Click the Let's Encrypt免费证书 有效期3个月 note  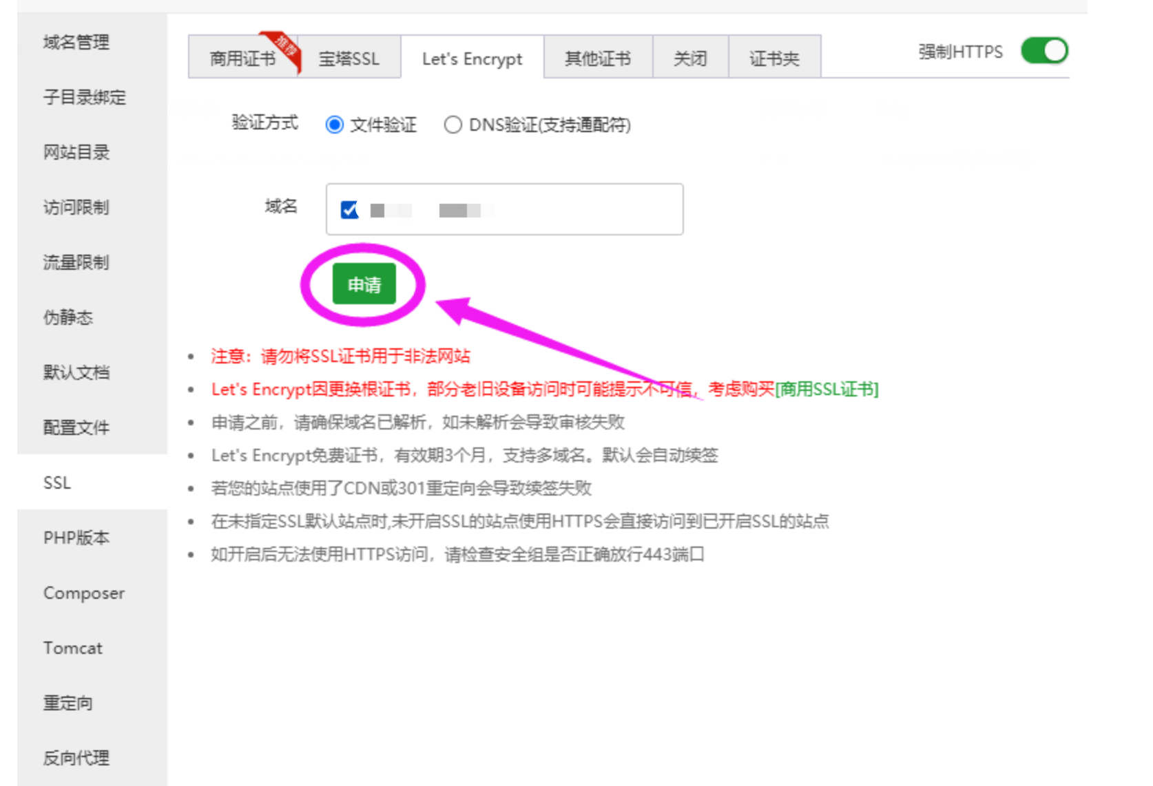(464, 455)
